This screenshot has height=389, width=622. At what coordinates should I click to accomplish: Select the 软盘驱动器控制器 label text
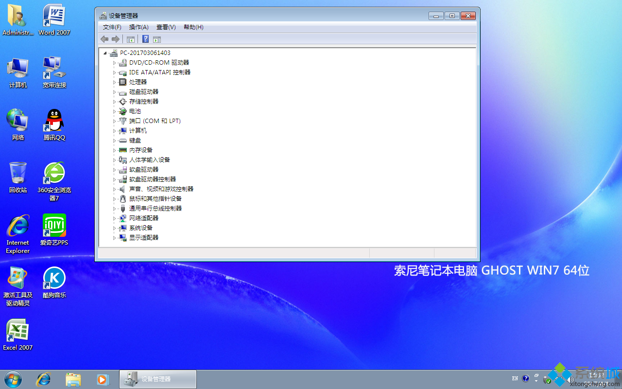pos(153,179)
